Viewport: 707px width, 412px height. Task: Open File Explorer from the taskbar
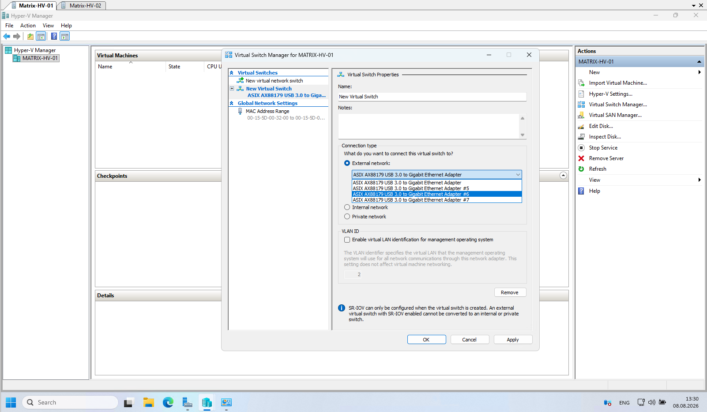coord(148,402)
